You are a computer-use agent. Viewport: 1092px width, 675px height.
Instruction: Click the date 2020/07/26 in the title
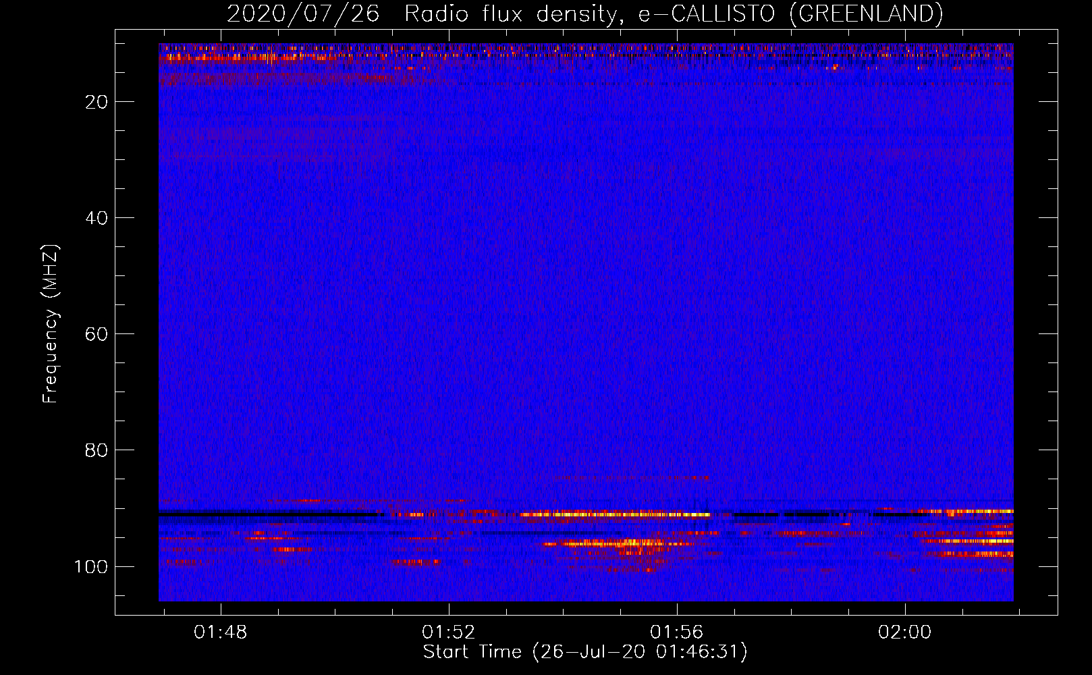[x=303, y=14]
